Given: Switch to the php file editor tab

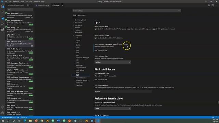Looking at the screenshot, I should pyautogui.click(x=42, y=5).
